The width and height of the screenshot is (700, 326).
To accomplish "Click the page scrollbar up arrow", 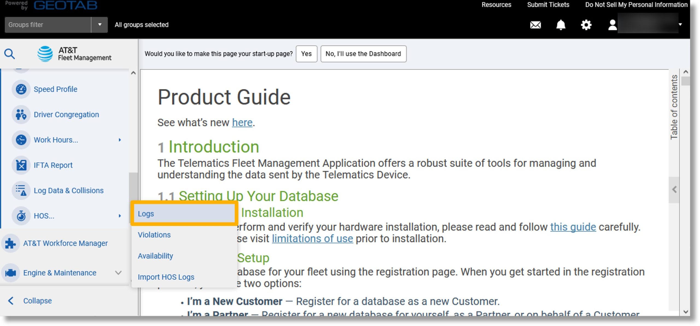I will tap(685, 72).
